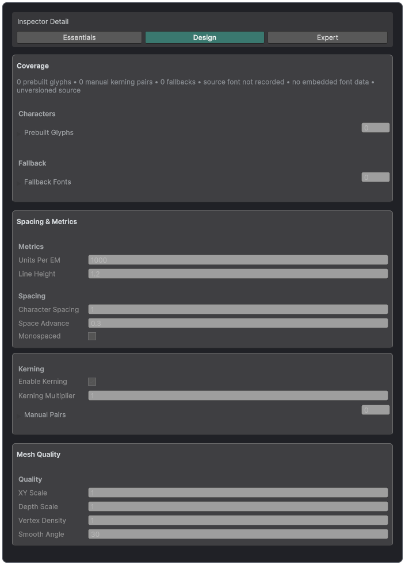Click the Enable Kerning label
Screen dimensions: 405x565
[43, 381]
